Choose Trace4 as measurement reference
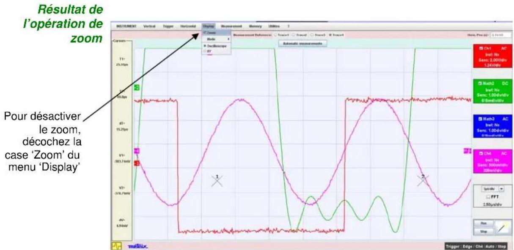 coord(337,35)
